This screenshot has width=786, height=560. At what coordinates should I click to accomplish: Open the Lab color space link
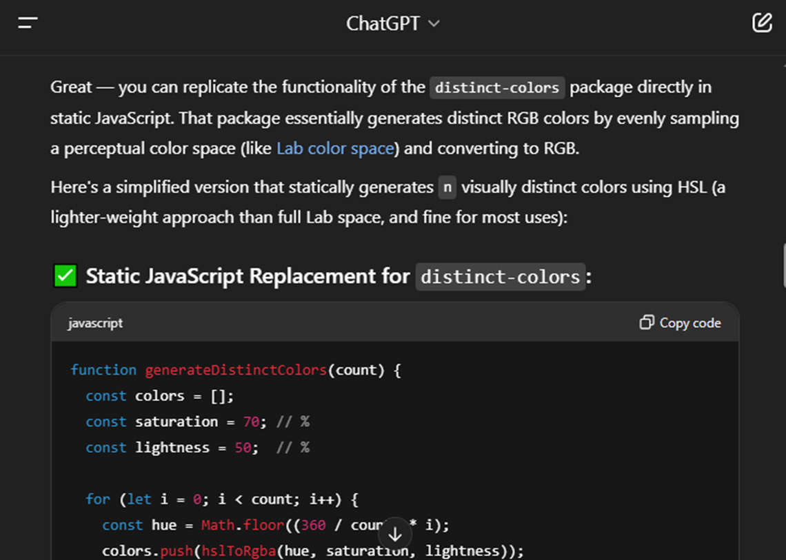335,148
